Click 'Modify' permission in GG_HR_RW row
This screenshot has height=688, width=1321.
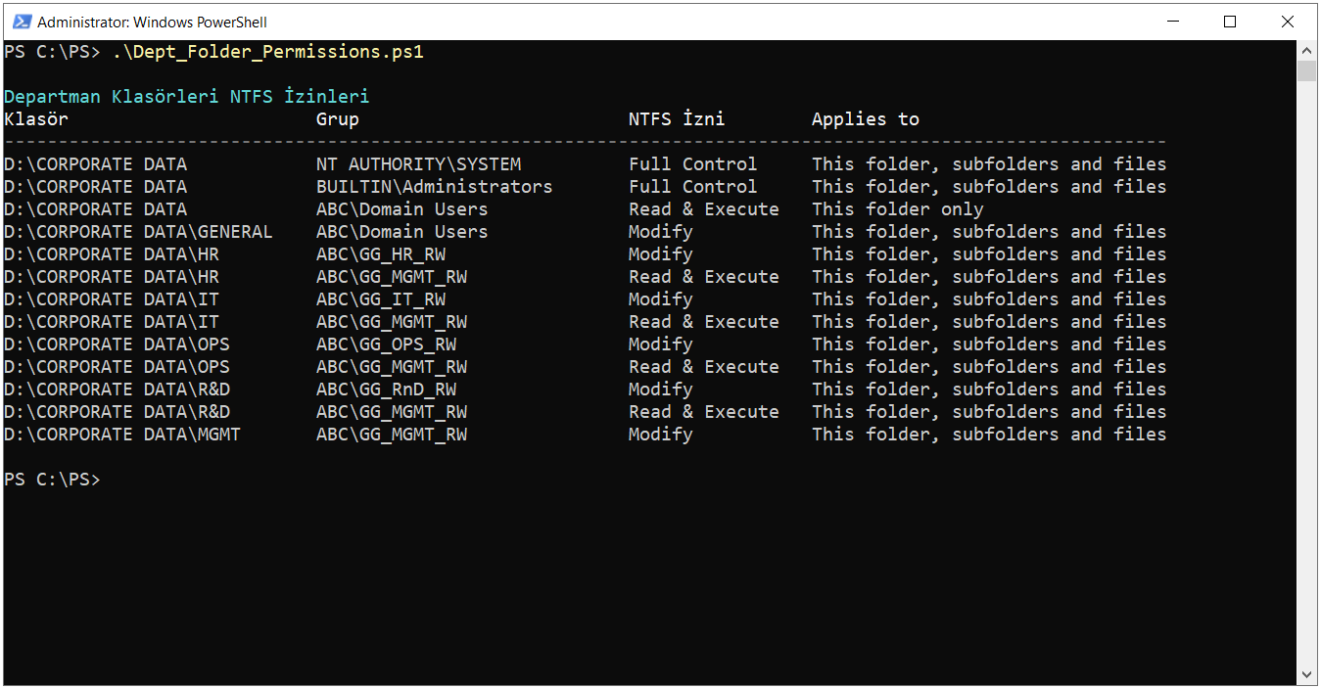(660, 254)
